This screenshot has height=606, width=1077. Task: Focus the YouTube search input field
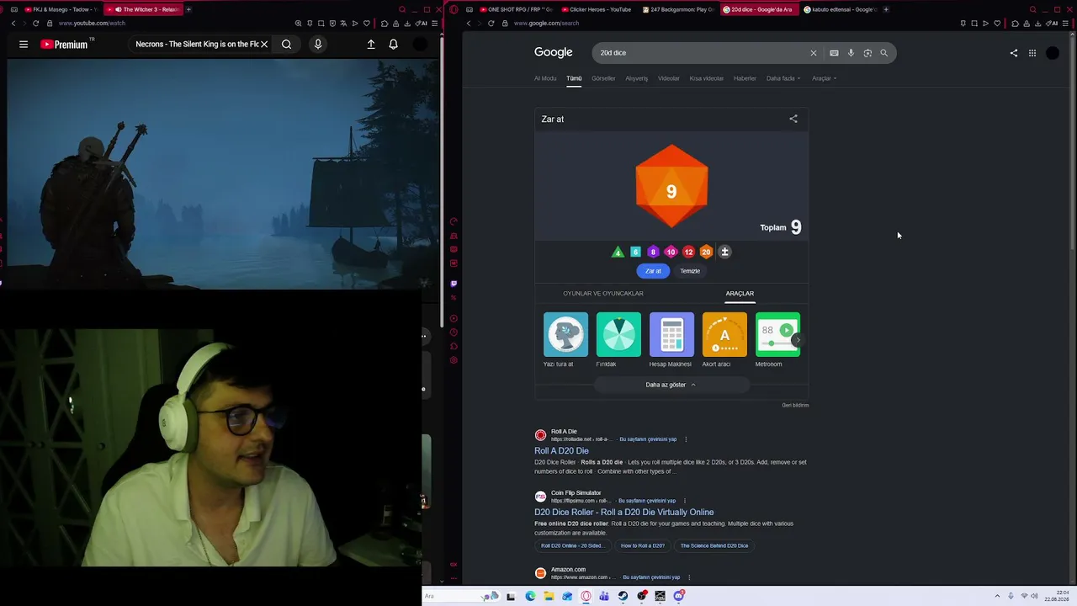(x=196, y=44)
